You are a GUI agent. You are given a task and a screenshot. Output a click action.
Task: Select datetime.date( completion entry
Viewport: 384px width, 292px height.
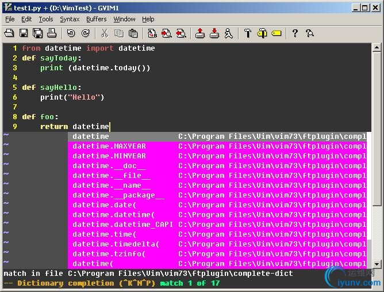click(217, 205)
